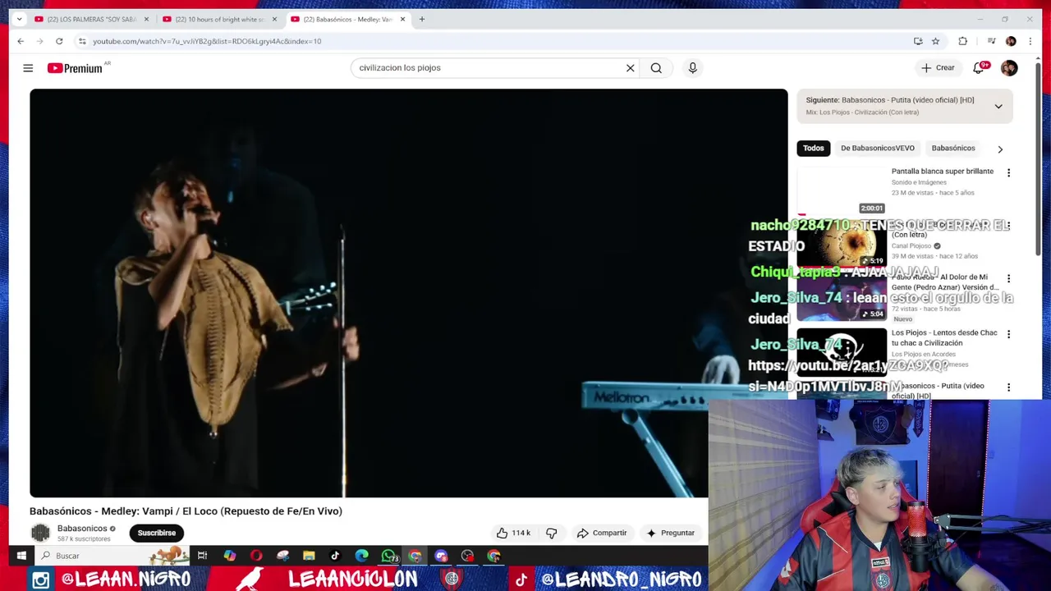The image size is (1051, 591).
Task: Open Microsoft Edge from taskbar
Action: pyautogui.click(x=361, y=556)
